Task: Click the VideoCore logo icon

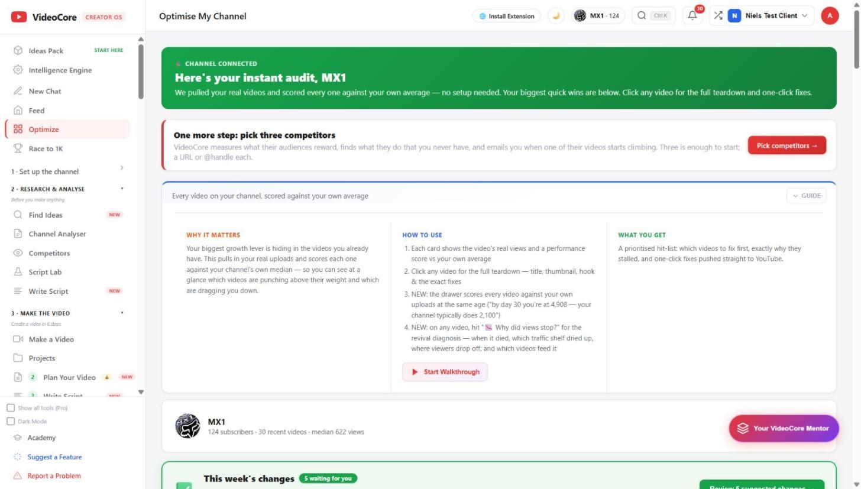Action: pyautogui.click(x=19, y=17)
